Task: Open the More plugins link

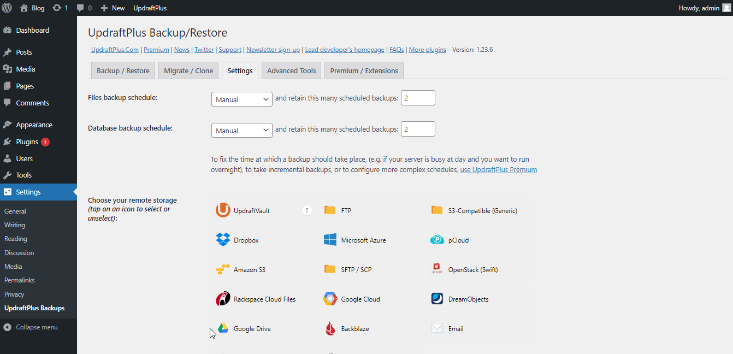Action: (x=428, y=50)
